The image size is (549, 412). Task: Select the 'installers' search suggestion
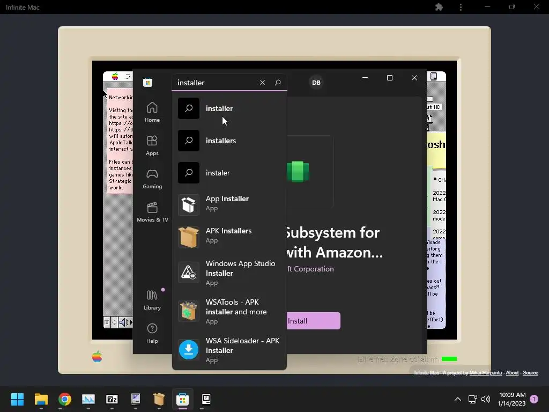[229, 141]
